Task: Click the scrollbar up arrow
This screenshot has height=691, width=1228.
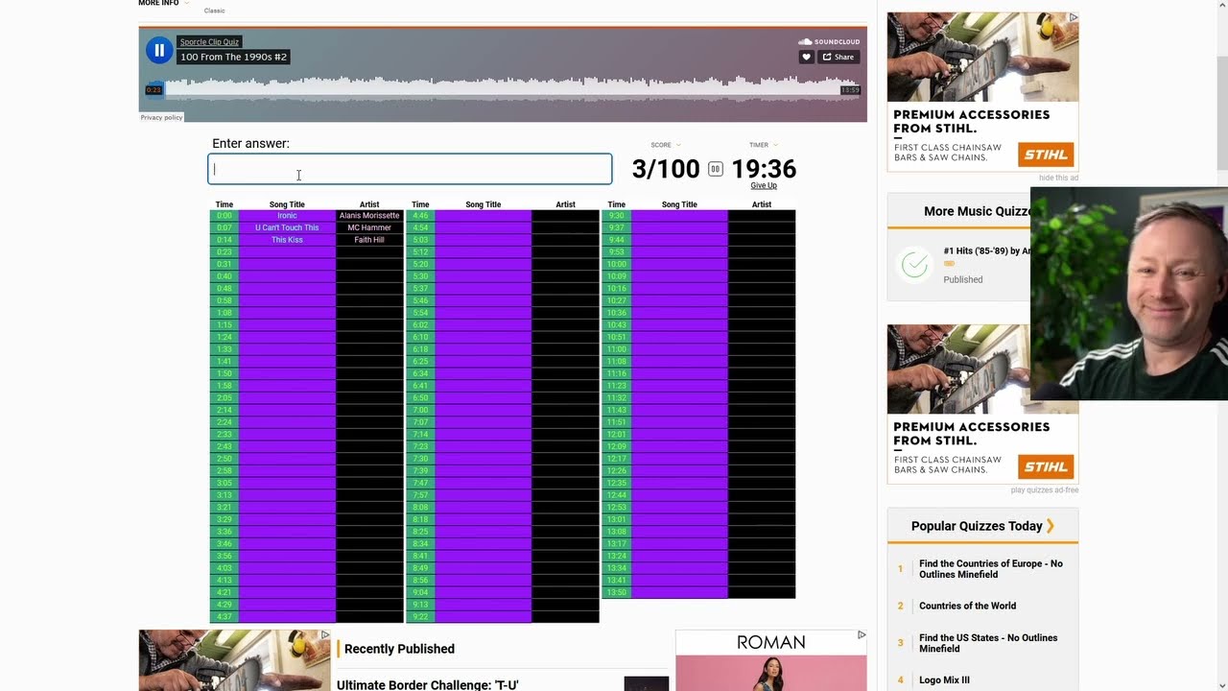Action: pyautogui.click(x=1221, y=7)
